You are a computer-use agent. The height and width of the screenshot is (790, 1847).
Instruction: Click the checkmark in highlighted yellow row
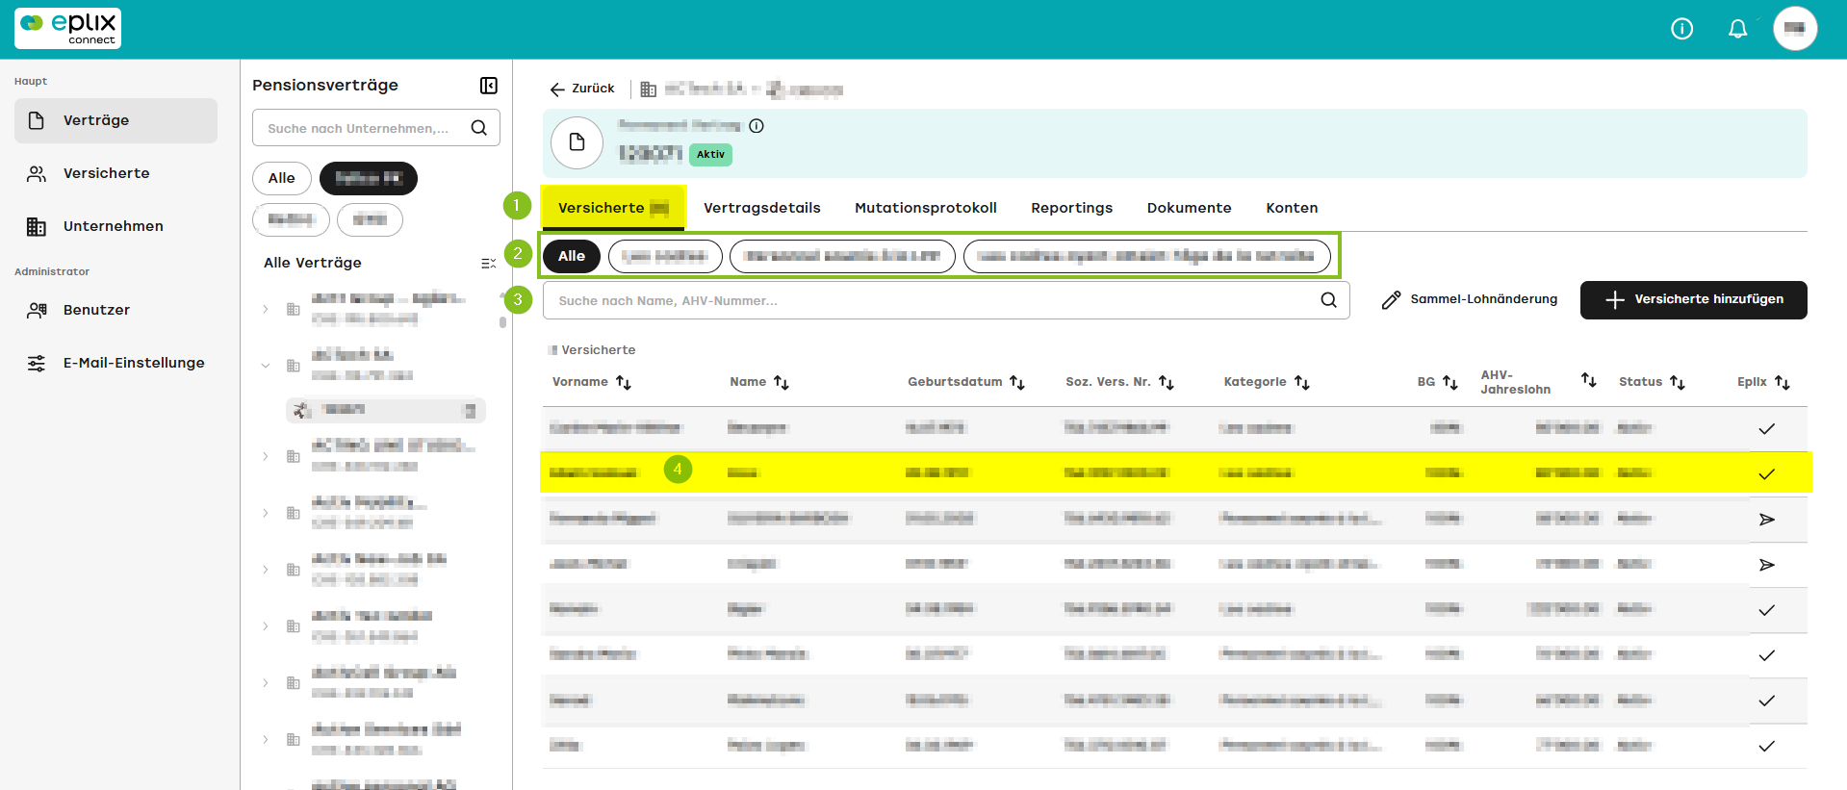click(x=1767, y=474)
